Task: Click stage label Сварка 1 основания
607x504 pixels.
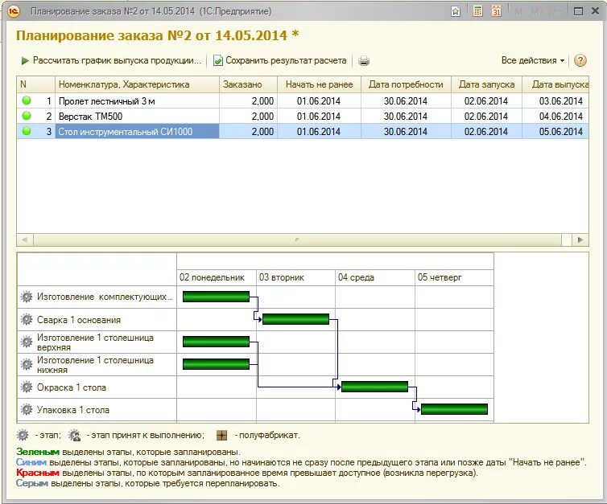Action: [79, 320]
